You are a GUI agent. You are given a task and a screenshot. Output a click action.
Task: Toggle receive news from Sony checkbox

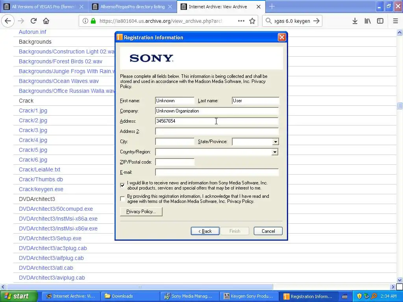pyautogui.click(x=122, y=185)
